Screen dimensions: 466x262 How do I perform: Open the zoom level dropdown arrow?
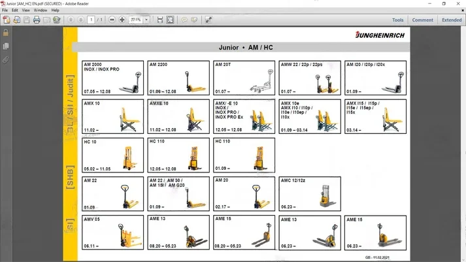146,20
